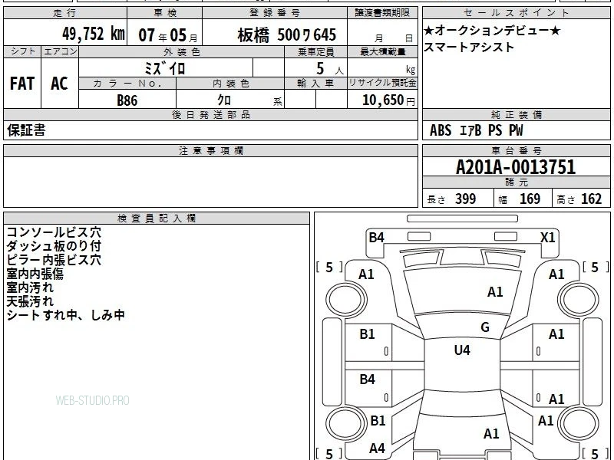The height and width of the screenshot is (460, 614).
Task: Click the 走行 header cell
Action: (65, 13)
